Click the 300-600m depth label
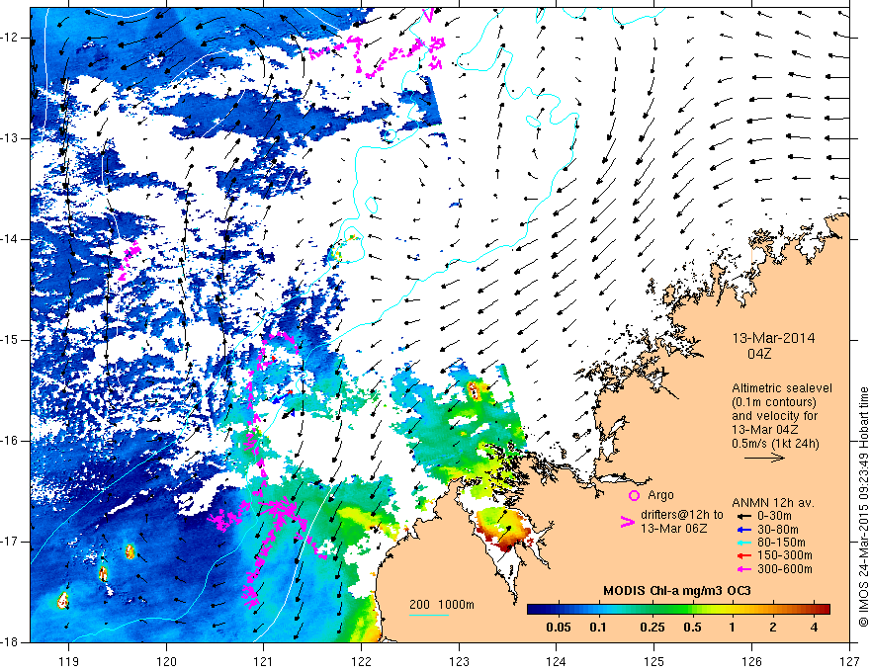Image resolution: width=870 pixels, height=672 pixels. pyautogui.click(x=785, y=569)
